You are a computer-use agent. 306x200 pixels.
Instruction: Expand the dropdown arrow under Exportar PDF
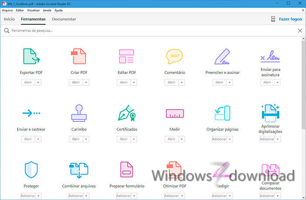click(x=38, y=82)
